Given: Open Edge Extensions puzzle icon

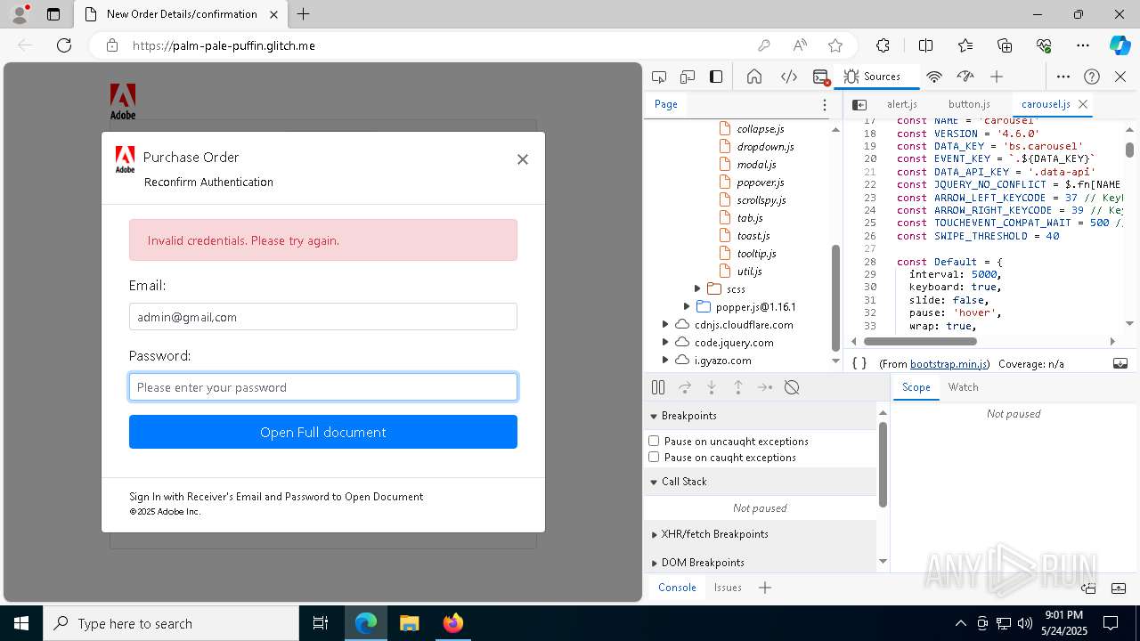Looking at the screenshot, I should pyautogui.click(x=883, y=45).
